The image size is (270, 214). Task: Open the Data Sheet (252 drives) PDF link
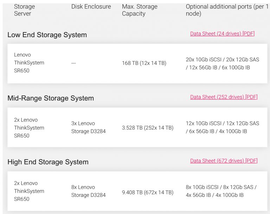224,97
